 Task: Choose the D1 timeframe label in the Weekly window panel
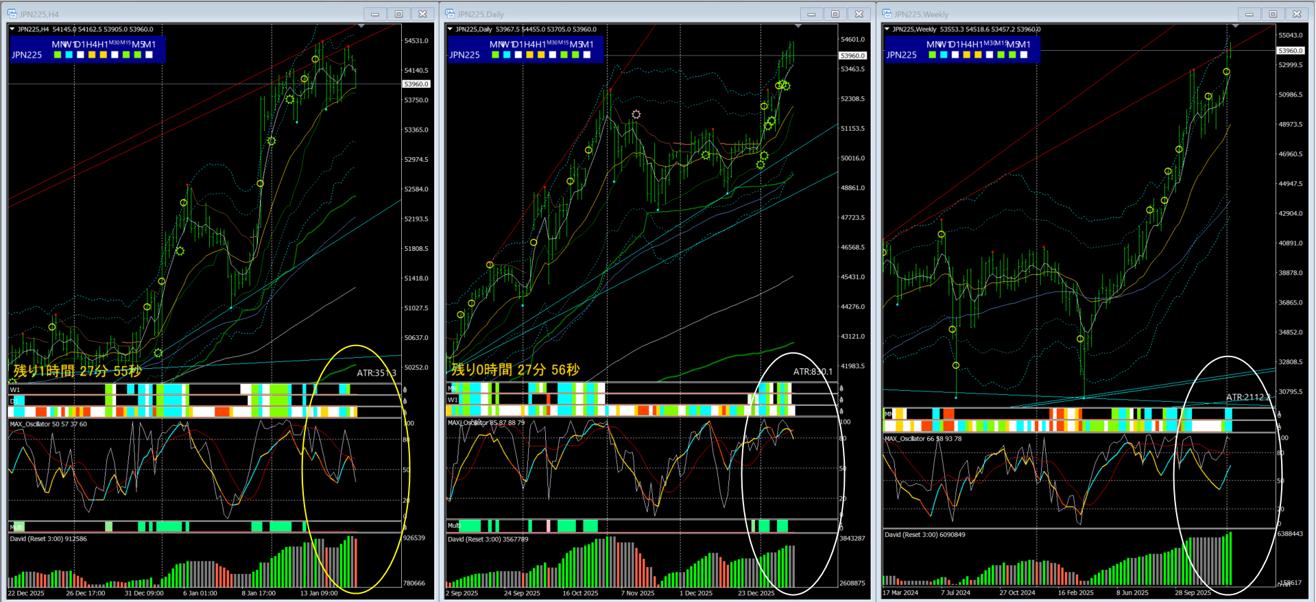[955, 45]
